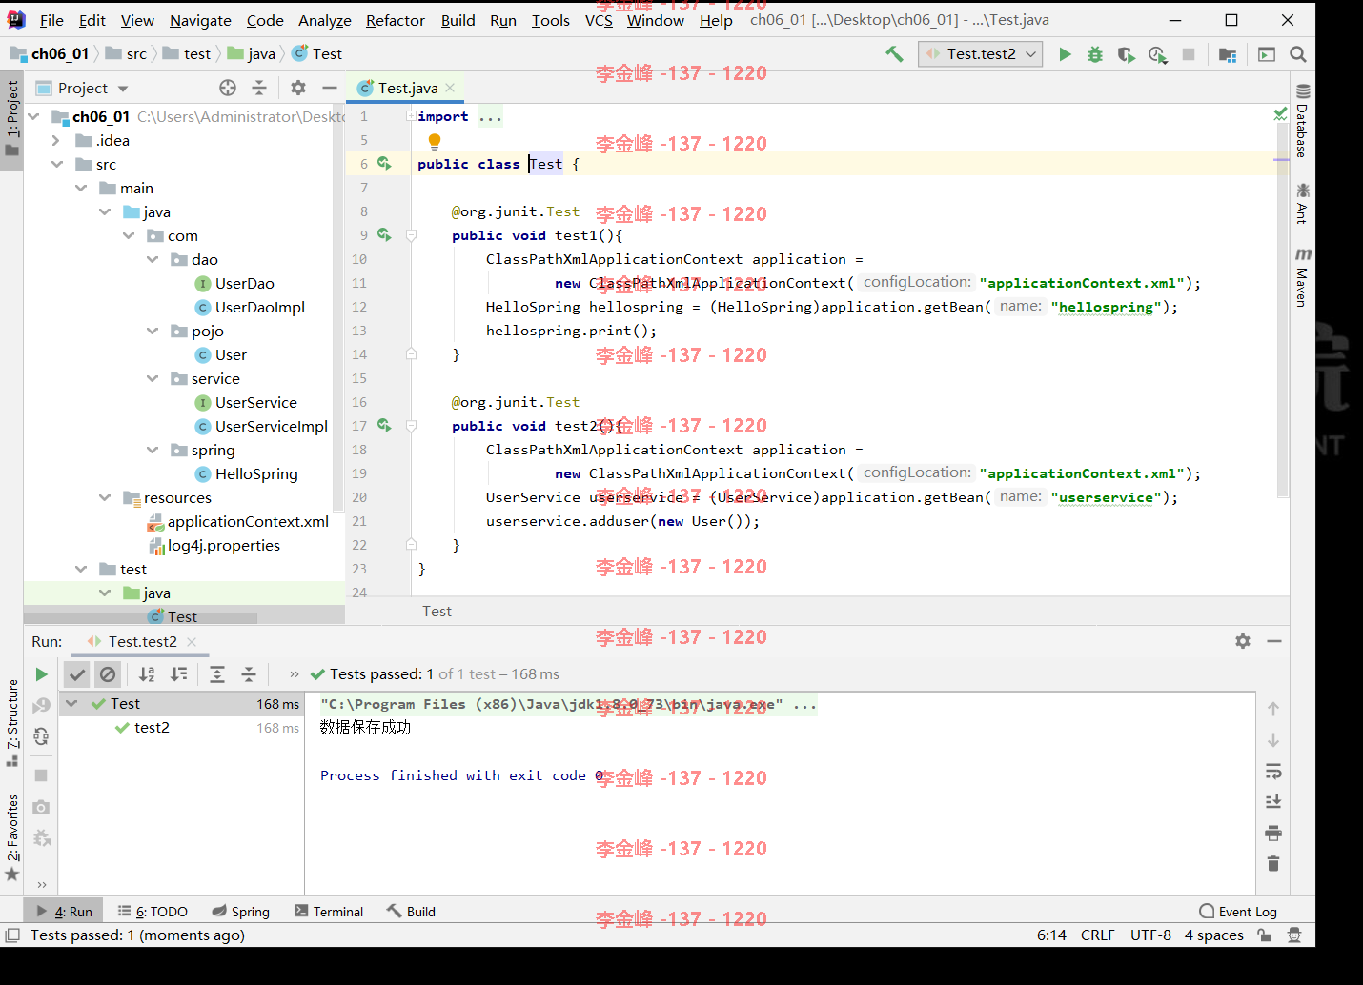Toggle show passed tests checkmark
Viewport: 1363px width, 985px height.
point(77,674)
